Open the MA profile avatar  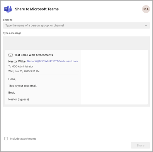(x=146, y=9)
